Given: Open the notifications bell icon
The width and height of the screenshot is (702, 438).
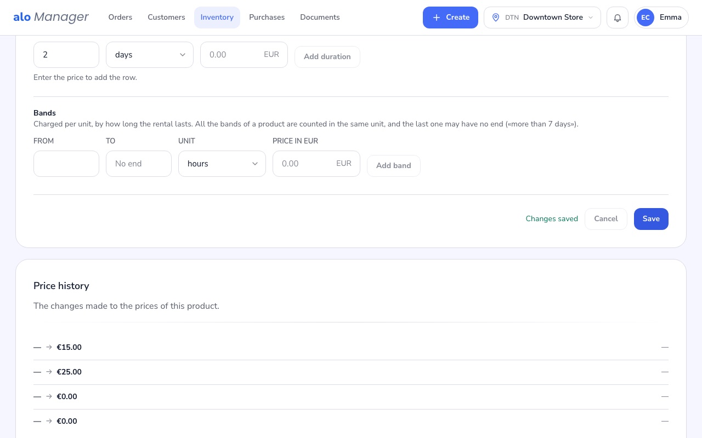Looking at the screenshot, I should point(617,18).
